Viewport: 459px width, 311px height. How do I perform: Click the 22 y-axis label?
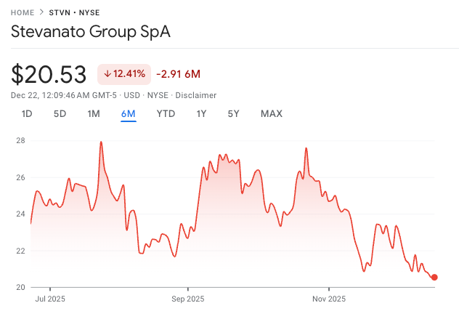tap(20, 251)
